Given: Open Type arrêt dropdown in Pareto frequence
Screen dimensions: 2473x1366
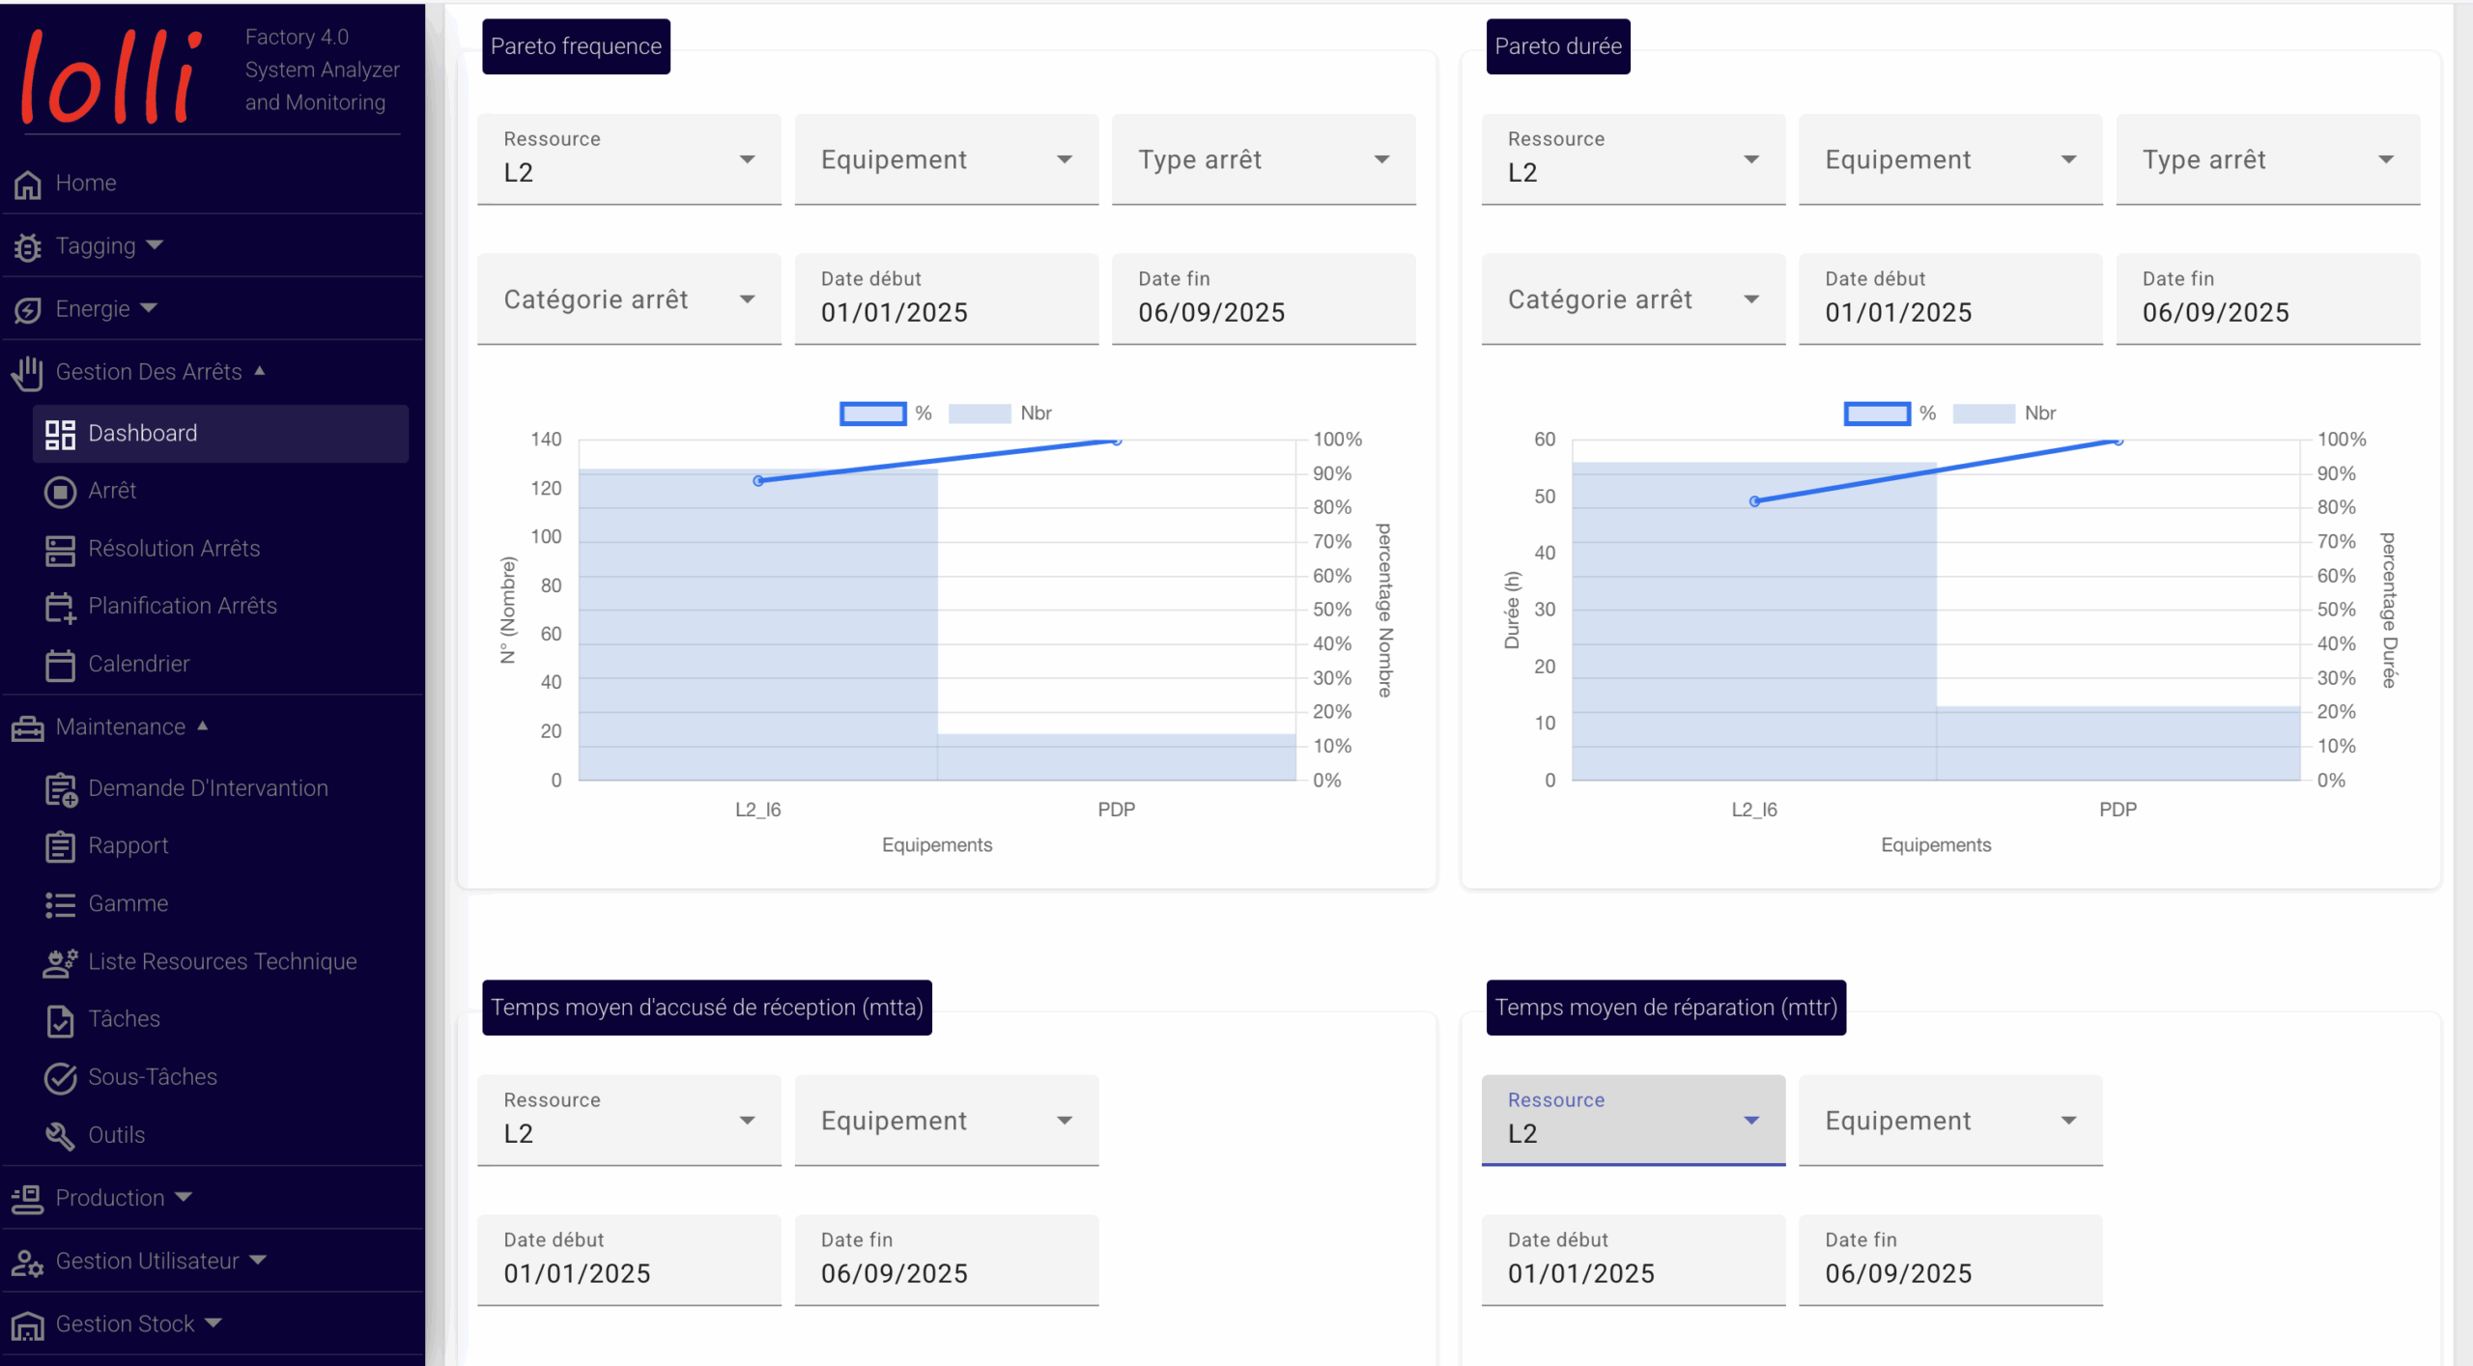Looking at the screenshot, I should [x=1263, y=160].
